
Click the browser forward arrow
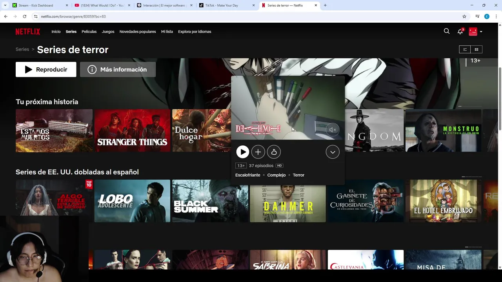click(15, 16)
